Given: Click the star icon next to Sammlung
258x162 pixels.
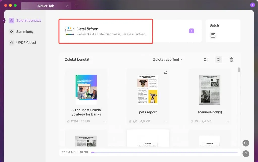Looking at the screenshot, I should tap(11, 32).
